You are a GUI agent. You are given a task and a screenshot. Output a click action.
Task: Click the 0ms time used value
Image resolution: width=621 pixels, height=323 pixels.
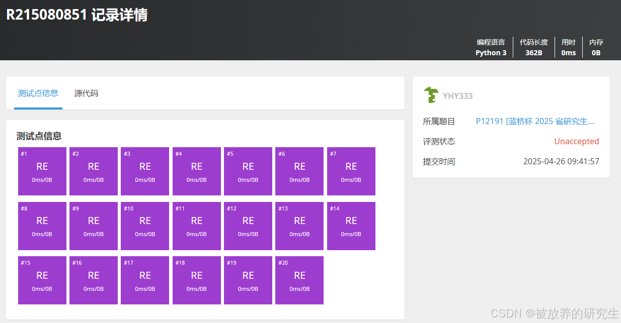point(569,53)
